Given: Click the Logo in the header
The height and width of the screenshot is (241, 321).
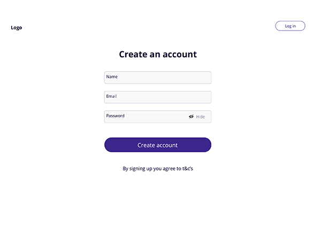Looking at the screenshot, I should click(17, 28).
